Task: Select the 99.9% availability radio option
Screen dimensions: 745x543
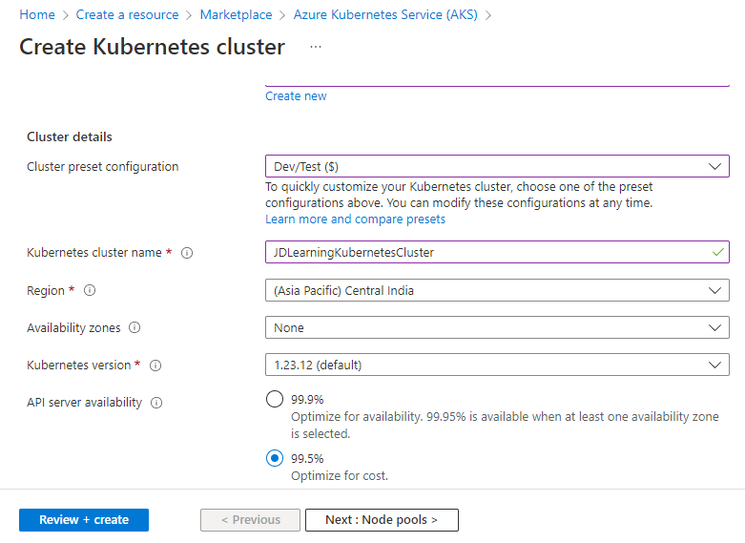Action: click(x=275, y=399)
